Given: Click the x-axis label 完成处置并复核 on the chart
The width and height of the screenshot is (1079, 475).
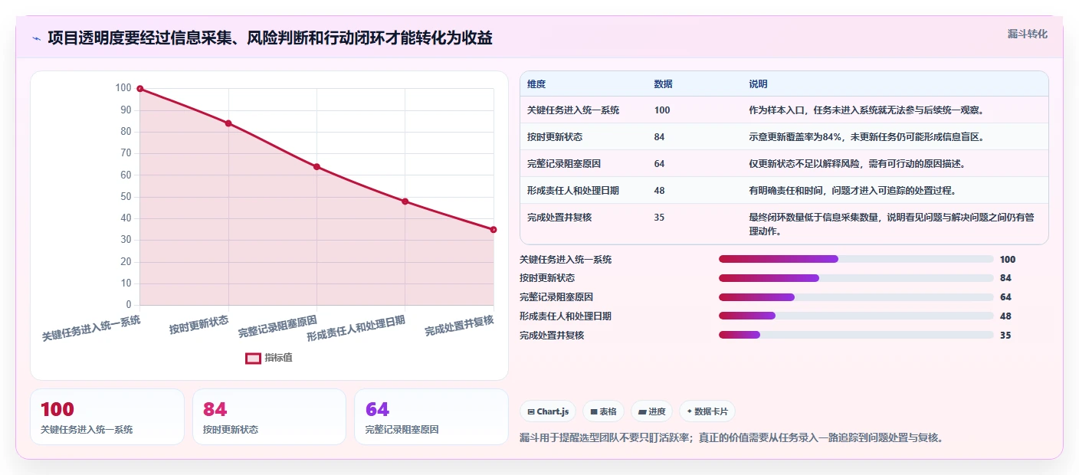Looking at the screenshot, I should (x=459, y=326).
